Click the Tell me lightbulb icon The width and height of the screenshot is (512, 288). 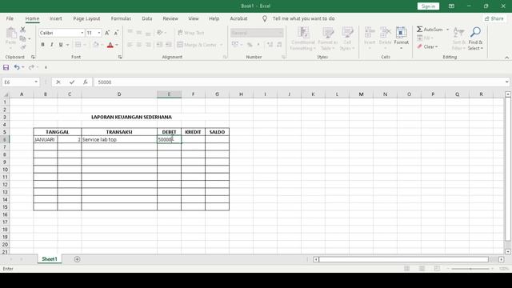265,18
